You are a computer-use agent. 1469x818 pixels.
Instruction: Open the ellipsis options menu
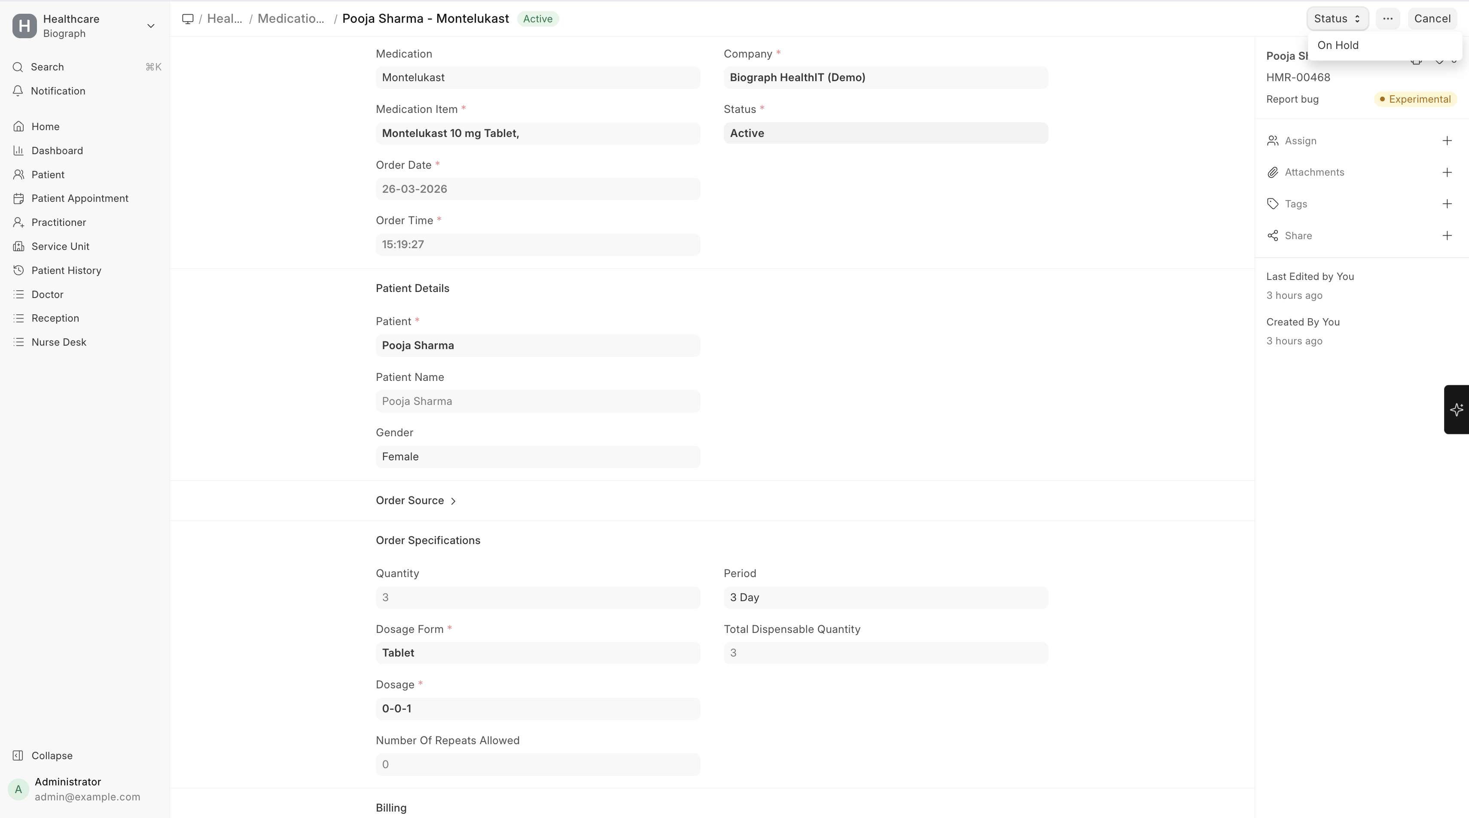pyautogui.click(x=1387, y=18)
